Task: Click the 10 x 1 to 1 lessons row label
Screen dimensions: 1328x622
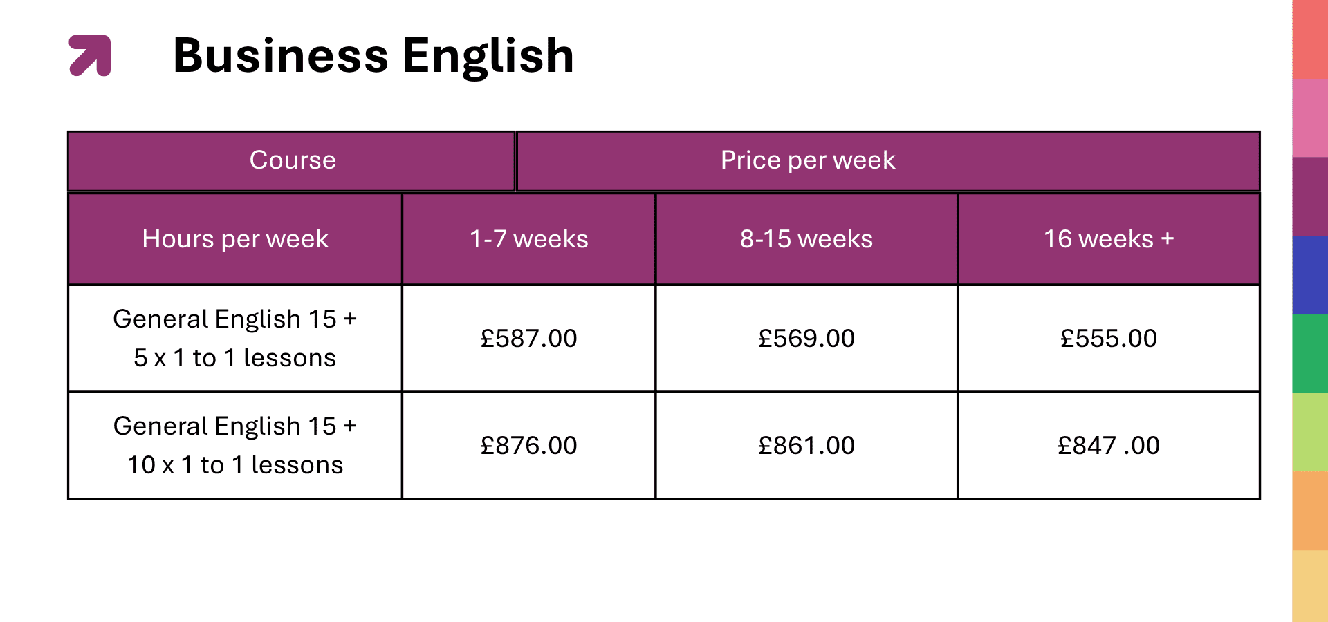Action: point(235,446)
